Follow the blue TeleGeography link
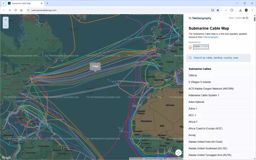The width and height of the screenshot is (256, 160). (211, 37)
